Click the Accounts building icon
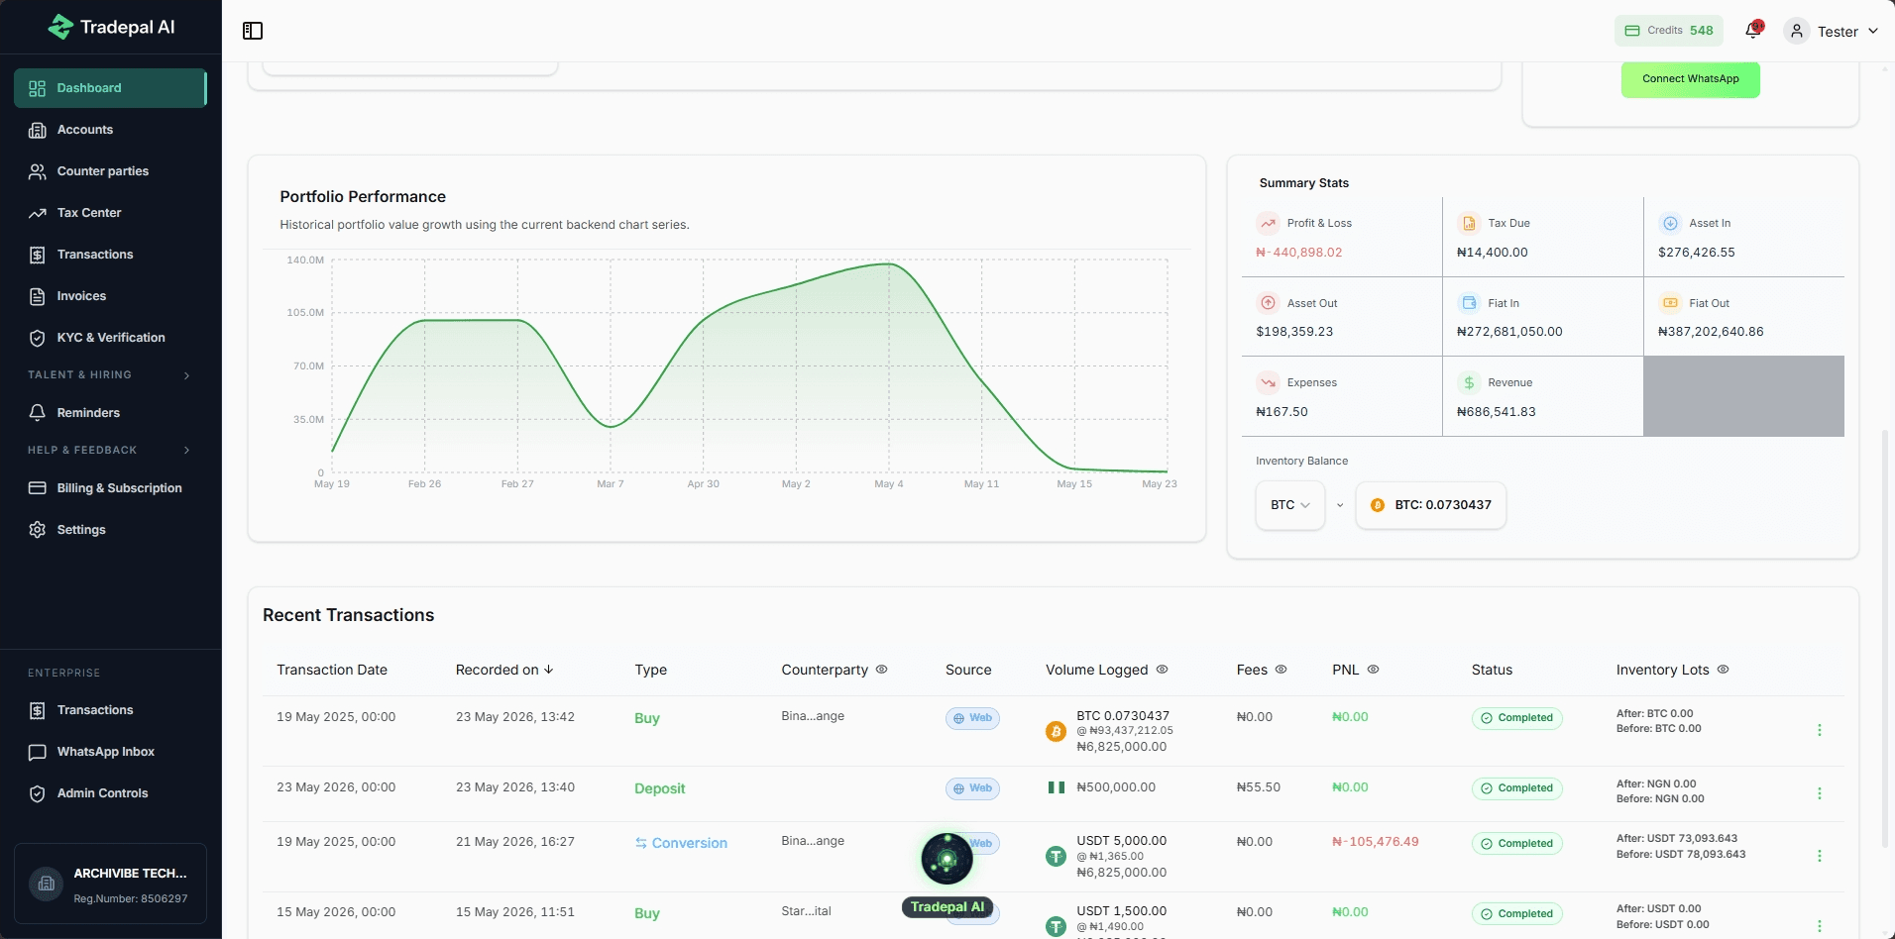The height and width of the screenshot is (939, 1895). [x=38, y=130]
